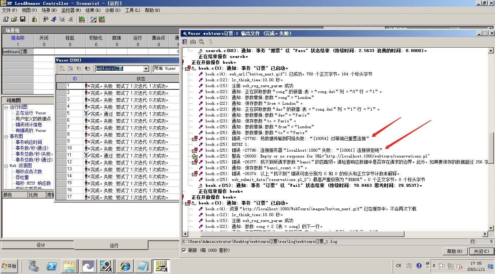Click the webtours订票 group name cell

[x=18, y=52]
